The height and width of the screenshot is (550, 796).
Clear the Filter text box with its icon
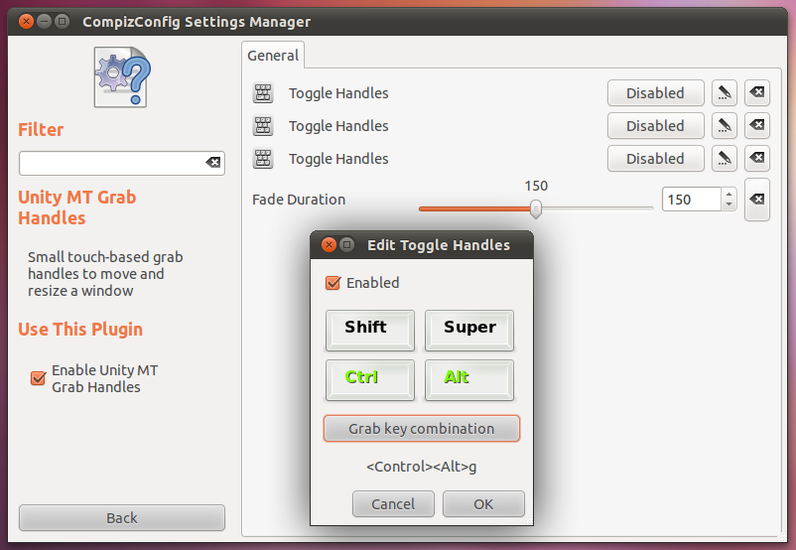[x=212, y=163]
